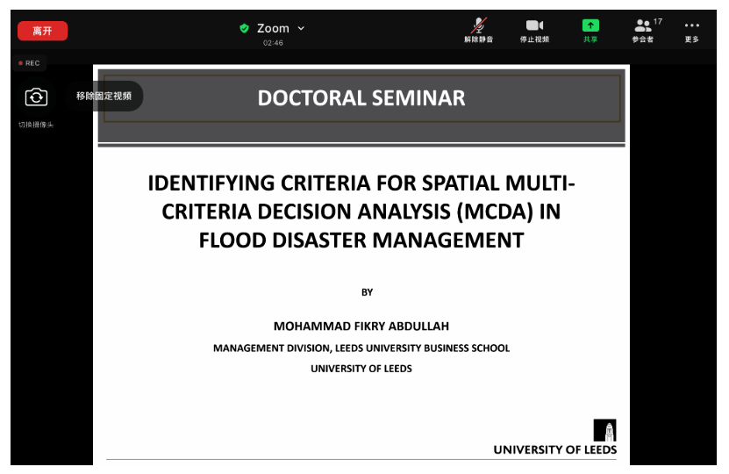Click the green security shield icon
The width and height of the screenshot is (729, 474).
click(x=245, y=28)
